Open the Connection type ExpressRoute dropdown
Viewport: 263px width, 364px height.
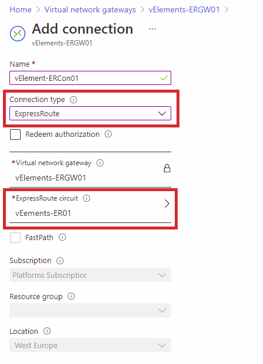point(90,113)
